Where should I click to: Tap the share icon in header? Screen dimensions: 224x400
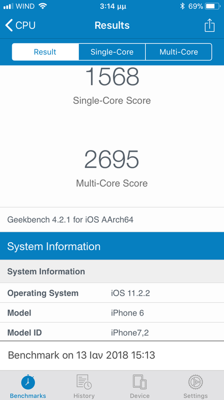point(210,25)
